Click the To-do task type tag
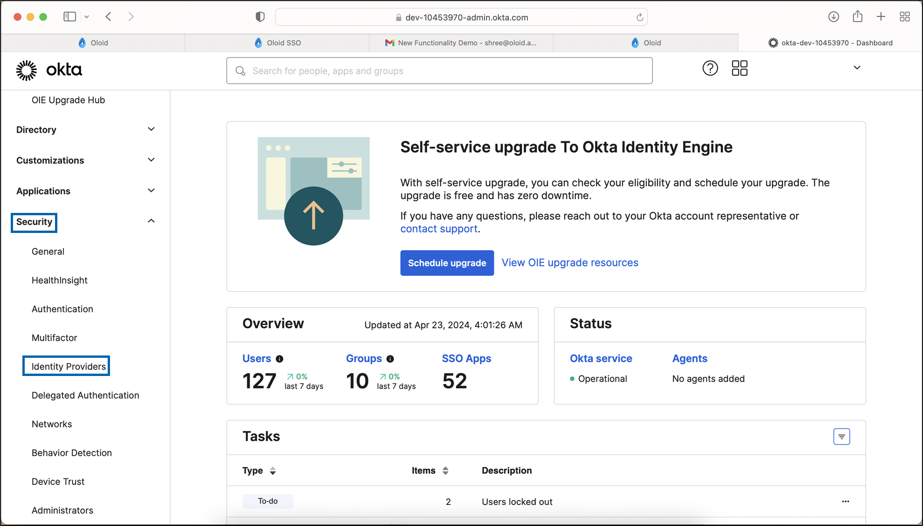The width and height of the screenshot is (923, 526). coord(268,501)
